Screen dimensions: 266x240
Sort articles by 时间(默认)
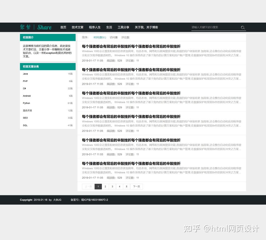(x=100, y=37)
